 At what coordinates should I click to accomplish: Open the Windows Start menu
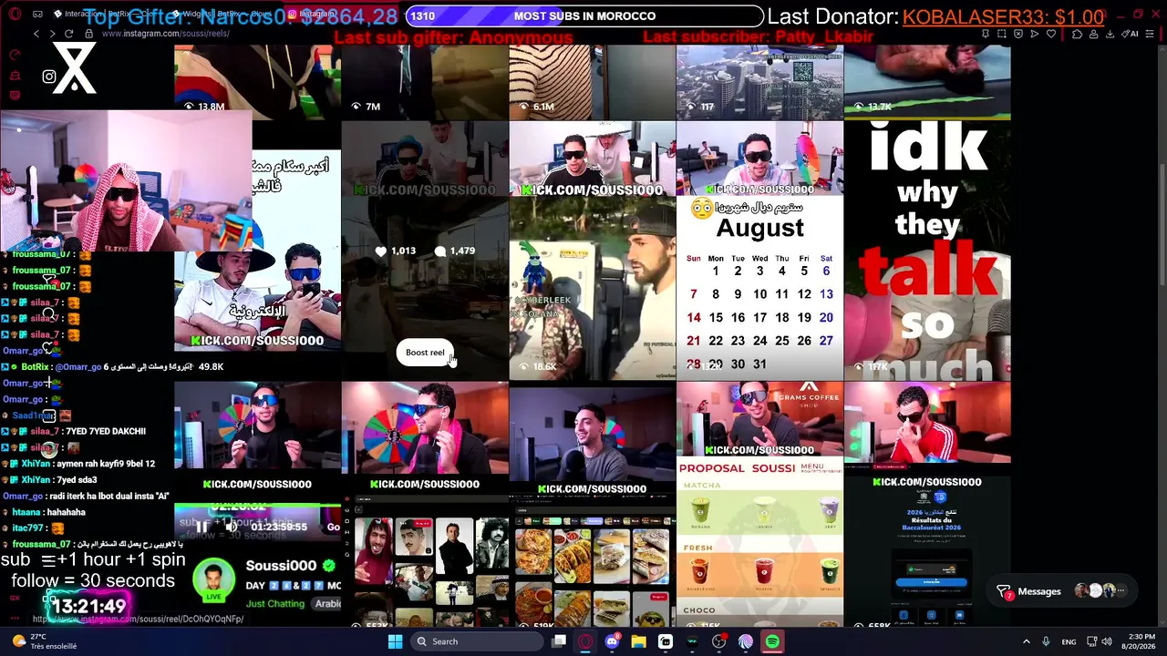click(x=395, y=641)
